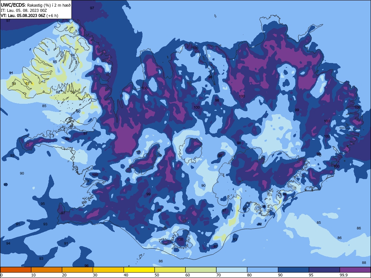
Task: Click the legend scale label '20'
Action: (64, 275)
